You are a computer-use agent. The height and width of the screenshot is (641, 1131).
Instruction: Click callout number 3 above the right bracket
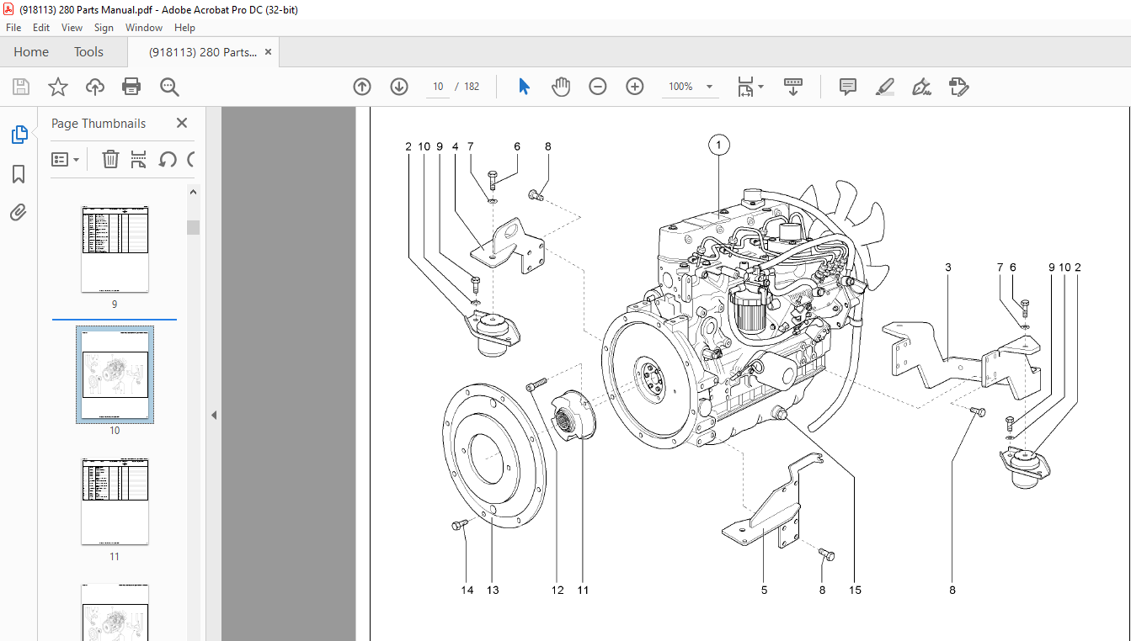(x=947, y=268)
